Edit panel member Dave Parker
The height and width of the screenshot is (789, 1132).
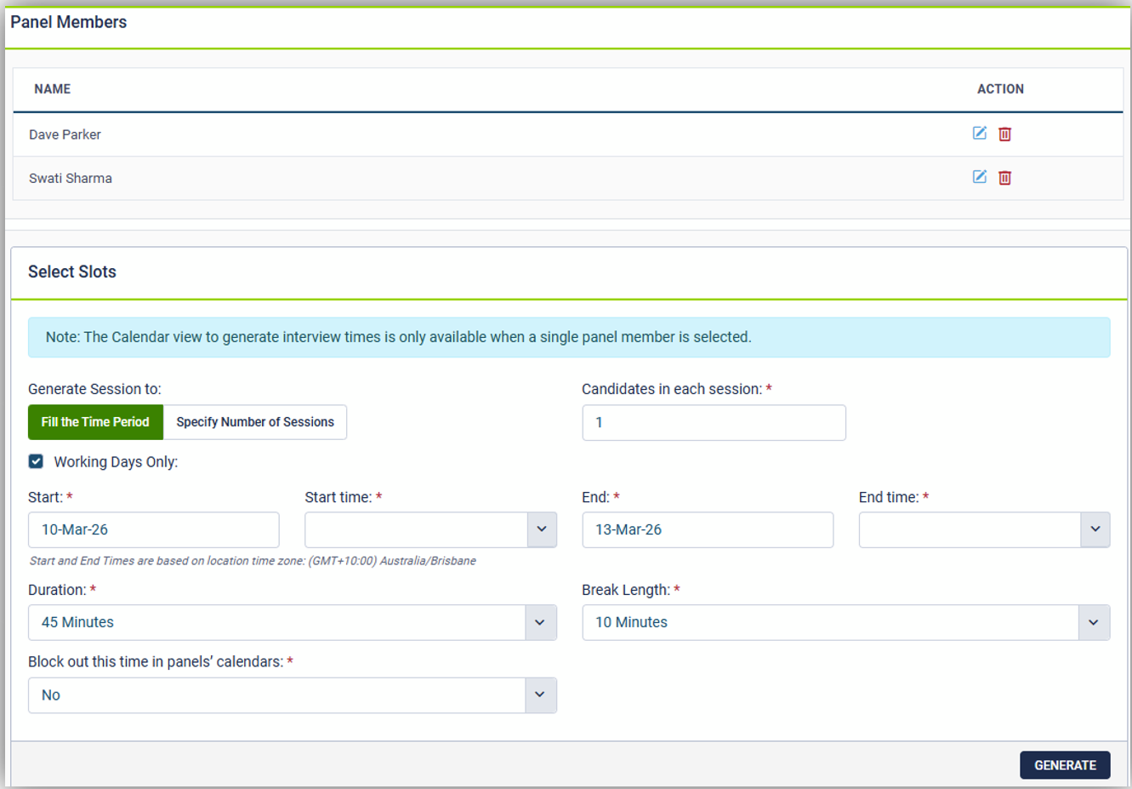click(979, 134)
